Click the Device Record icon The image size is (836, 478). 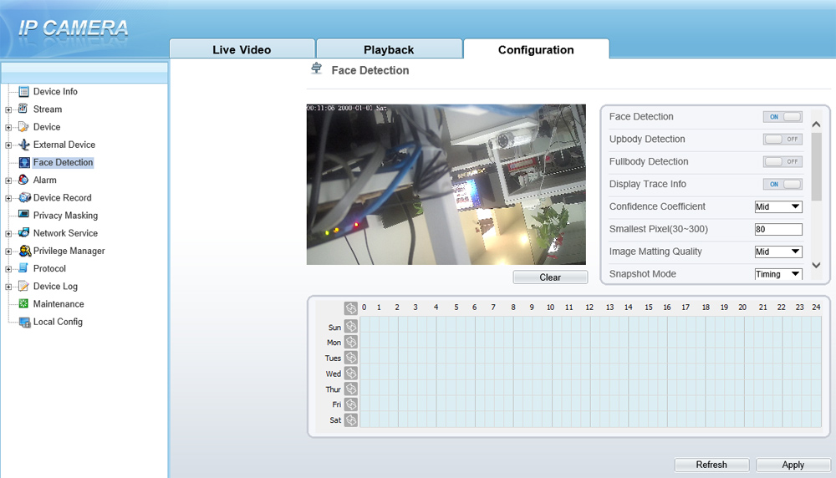(x=24, y=198)
